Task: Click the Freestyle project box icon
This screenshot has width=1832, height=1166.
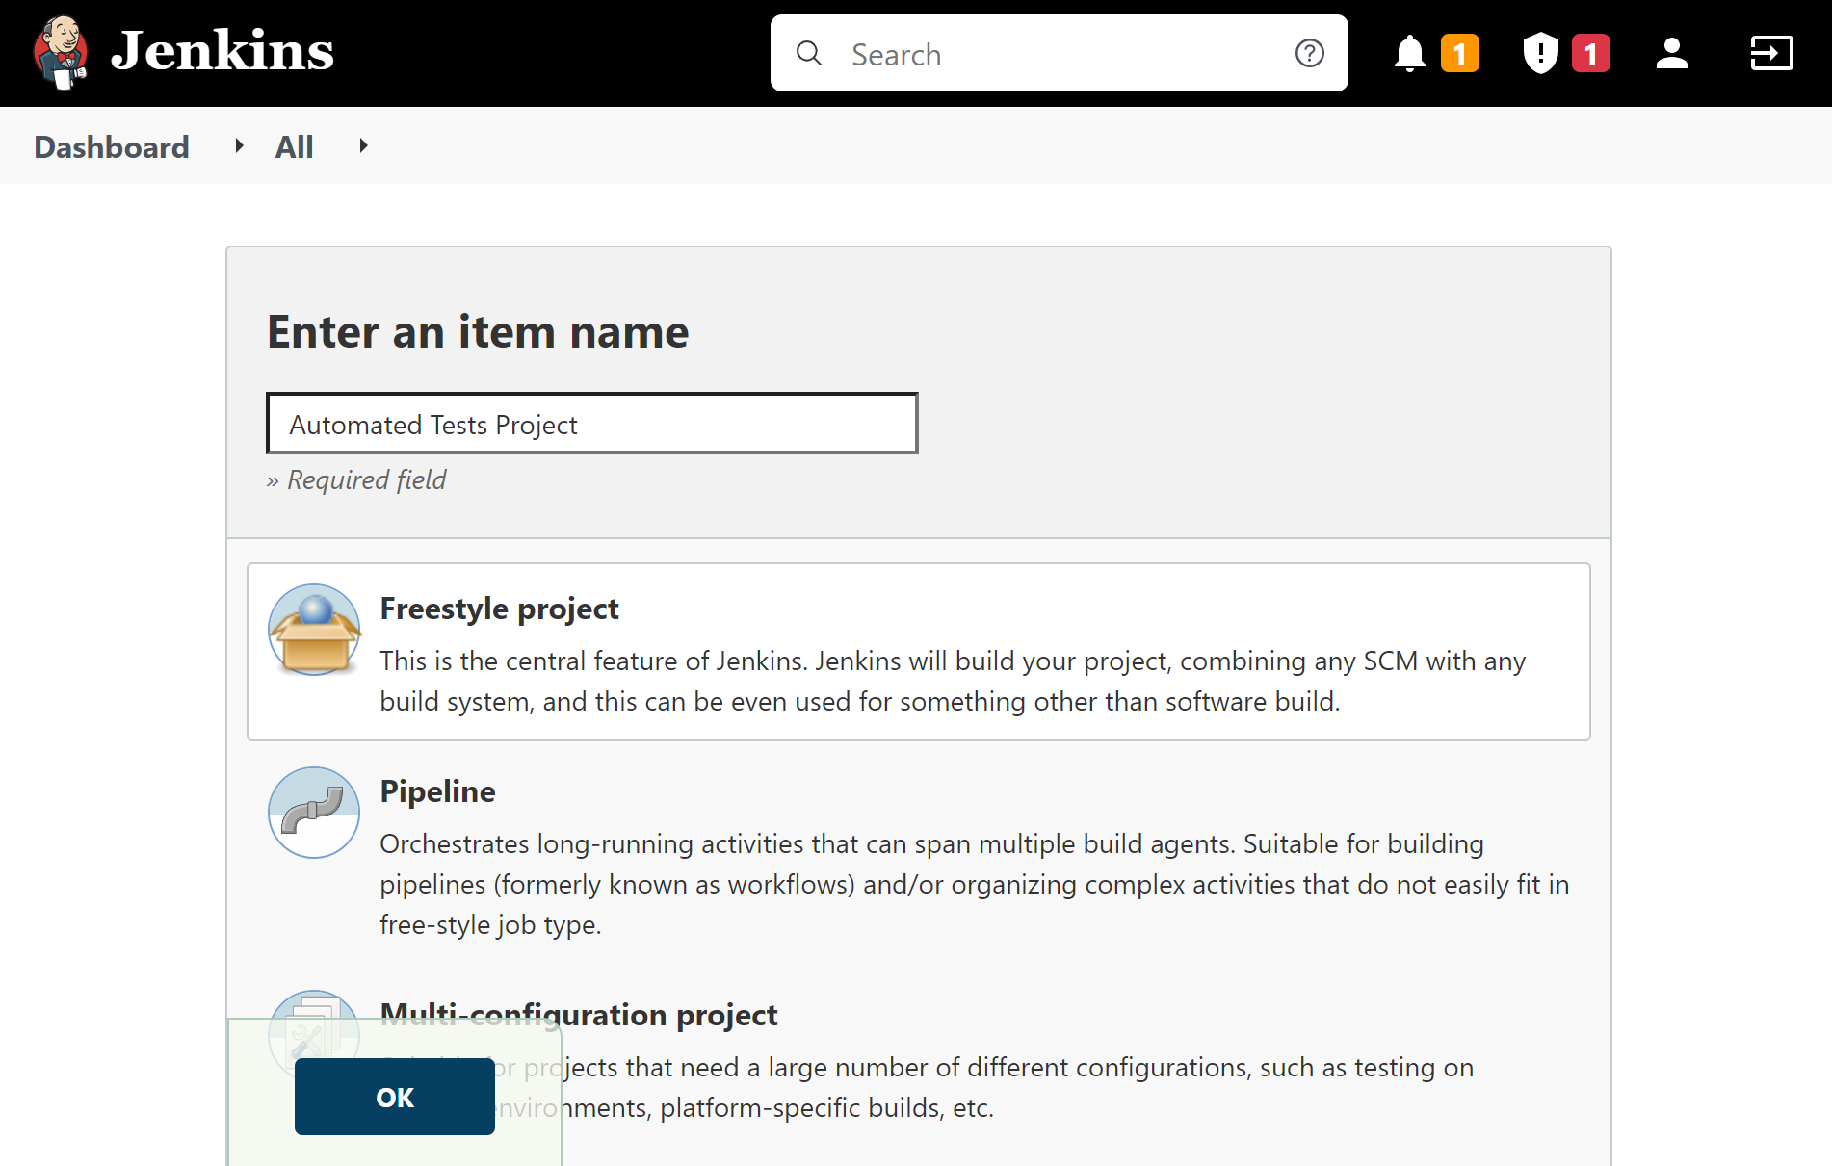Action: pos(314,630)
